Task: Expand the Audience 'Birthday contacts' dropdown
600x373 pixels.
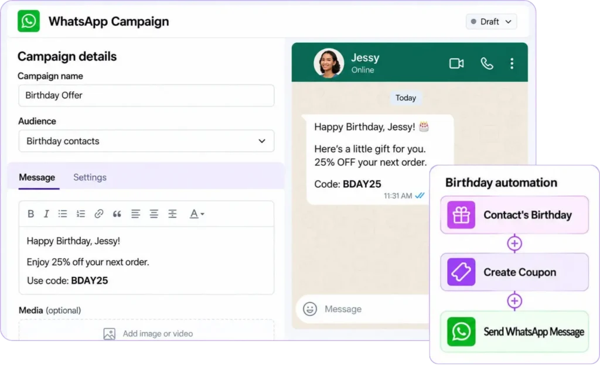Action: tap(146, 141)
